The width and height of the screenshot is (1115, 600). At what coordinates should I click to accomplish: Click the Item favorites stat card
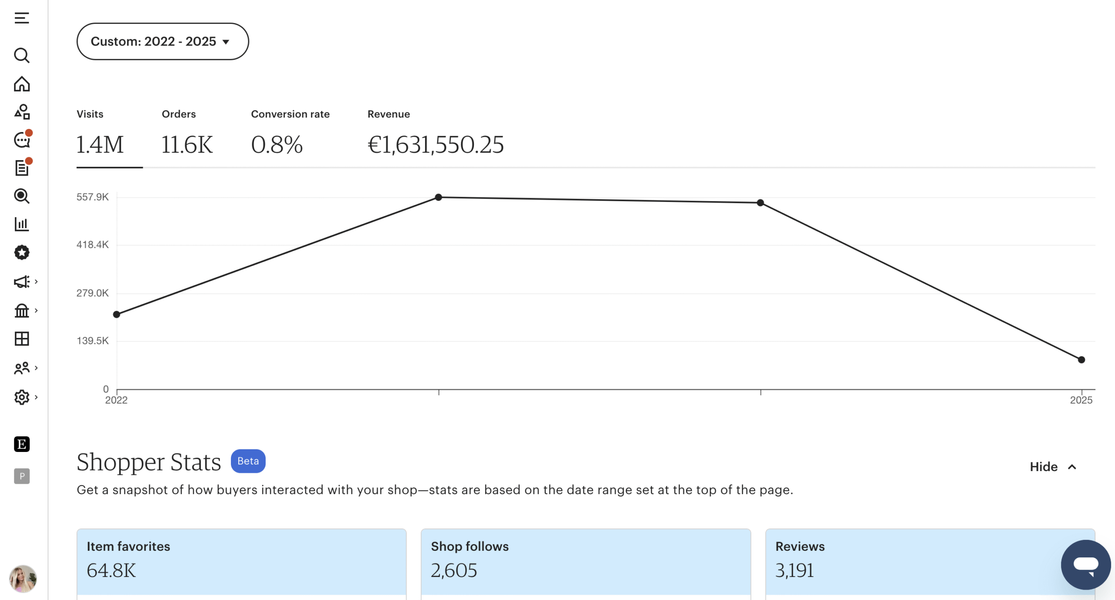[x=241, y=562]
